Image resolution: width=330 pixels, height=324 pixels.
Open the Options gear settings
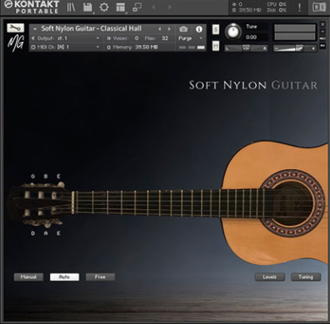104,7
